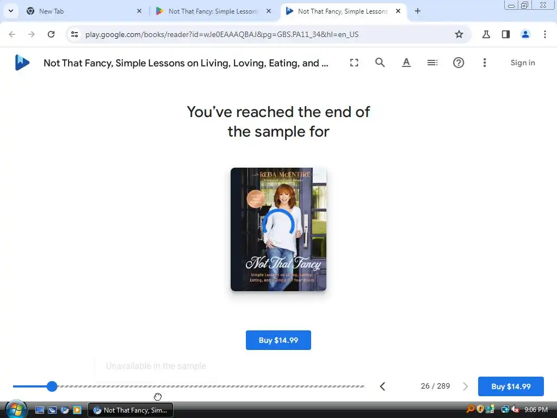557x418 pixels.
Task: Enter full screen reading mode
Action: coord(354,63)
